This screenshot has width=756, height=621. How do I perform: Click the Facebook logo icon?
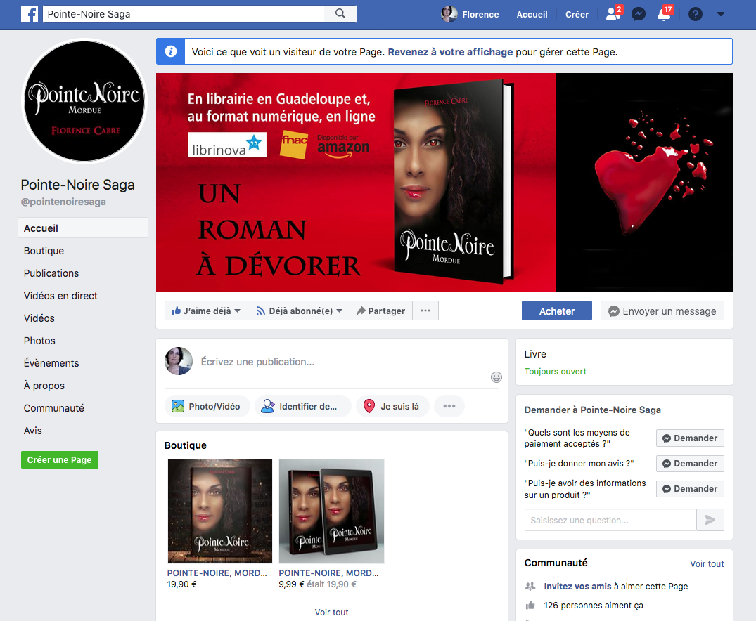click(x=30, y=14)
